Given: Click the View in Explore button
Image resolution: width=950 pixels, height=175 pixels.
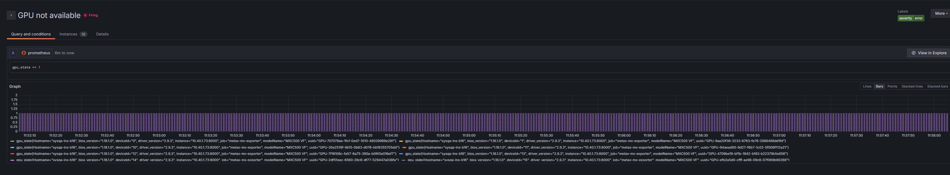Looking at the screenshot, I should click(929, 53).
